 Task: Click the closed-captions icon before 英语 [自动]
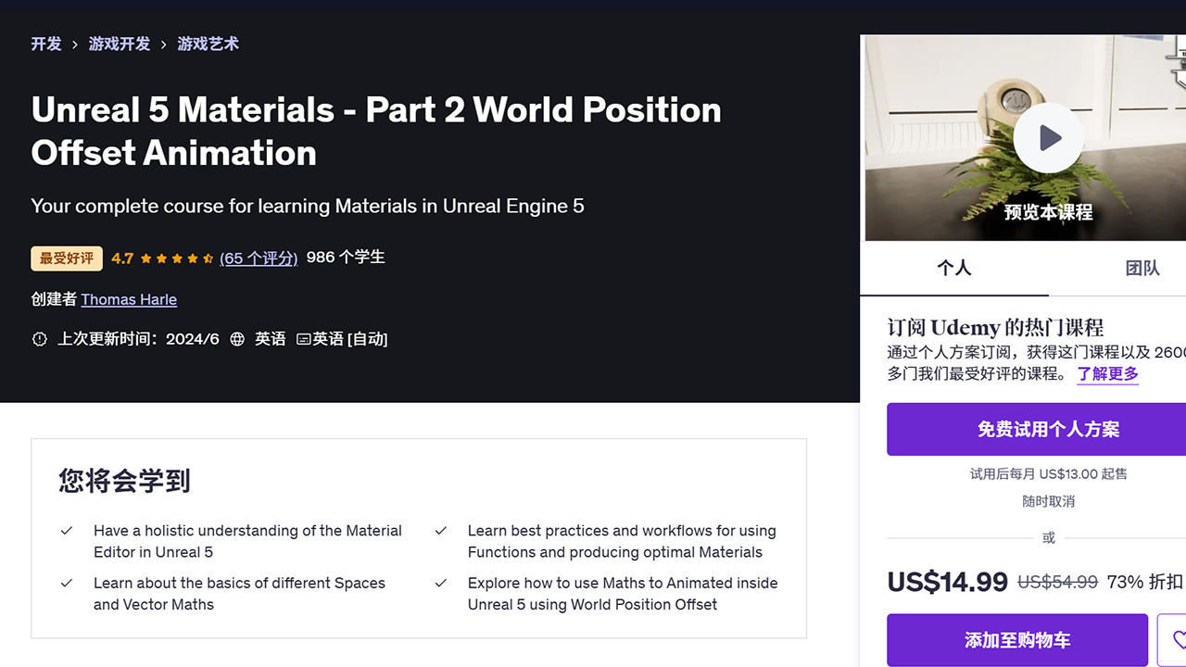coord(308,339)
